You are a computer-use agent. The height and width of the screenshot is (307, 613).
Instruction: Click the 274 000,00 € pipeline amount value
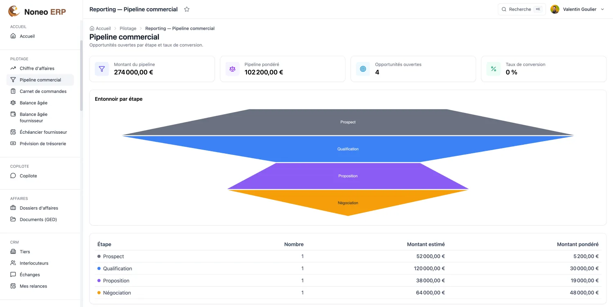134,72
